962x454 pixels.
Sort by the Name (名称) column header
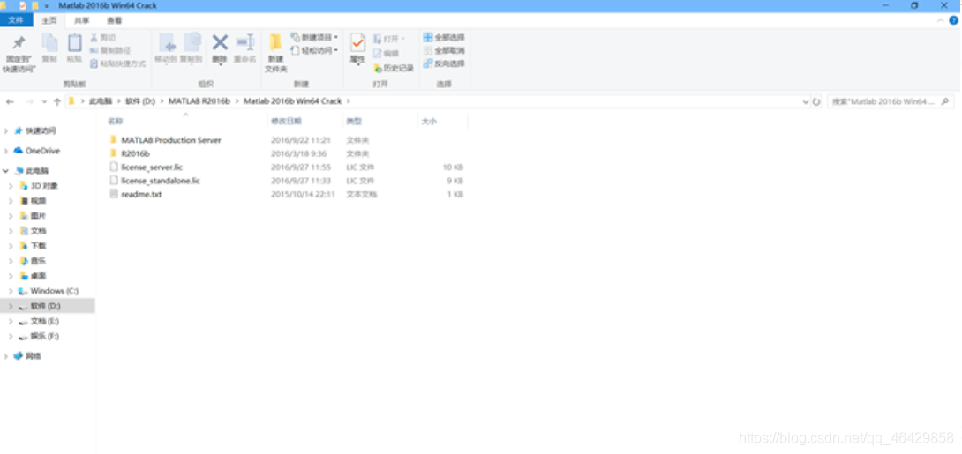(116, 122)
